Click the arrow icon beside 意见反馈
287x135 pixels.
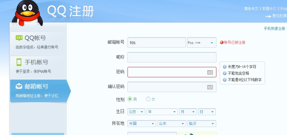268,17
